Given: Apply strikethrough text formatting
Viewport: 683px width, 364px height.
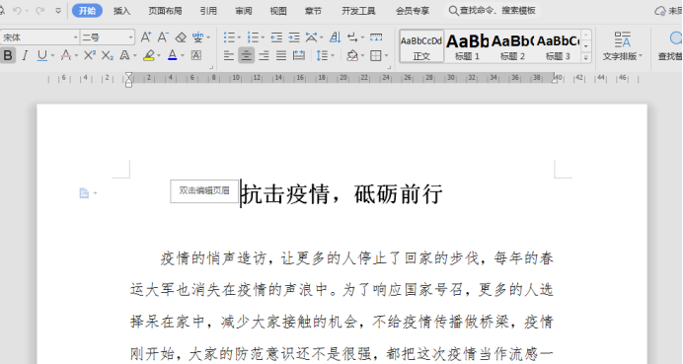Looking at the screenshot, I should click(66, 55).
